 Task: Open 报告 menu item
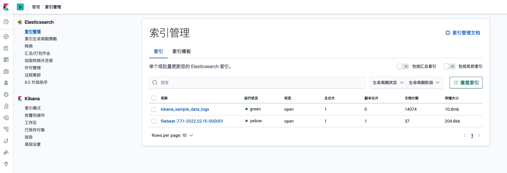[x=29, y=137]
